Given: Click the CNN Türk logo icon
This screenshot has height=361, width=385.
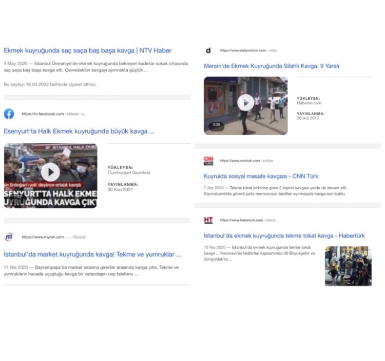Looking at the screenshot, I should pyautogui.click(x=208, y=161).
